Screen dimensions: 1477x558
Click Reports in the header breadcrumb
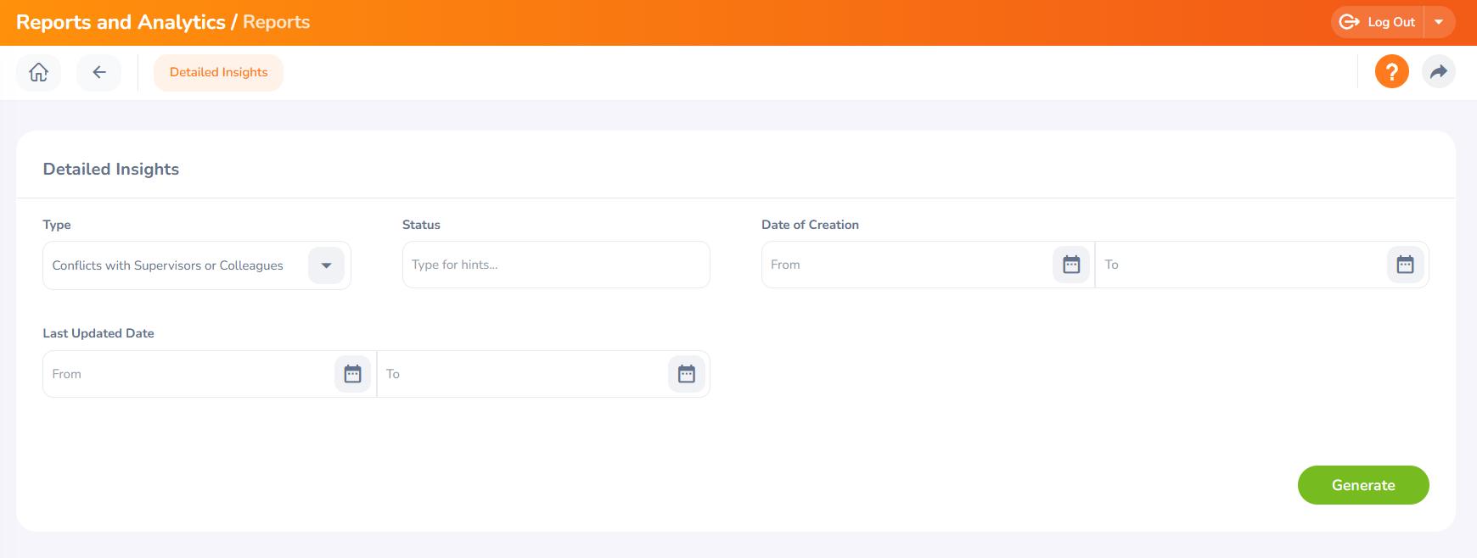276,22
